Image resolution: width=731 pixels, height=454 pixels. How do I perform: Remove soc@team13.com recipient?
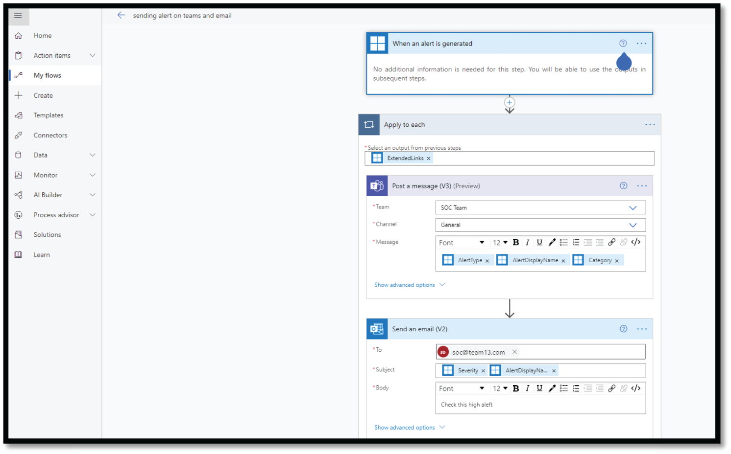pos(514,352)
